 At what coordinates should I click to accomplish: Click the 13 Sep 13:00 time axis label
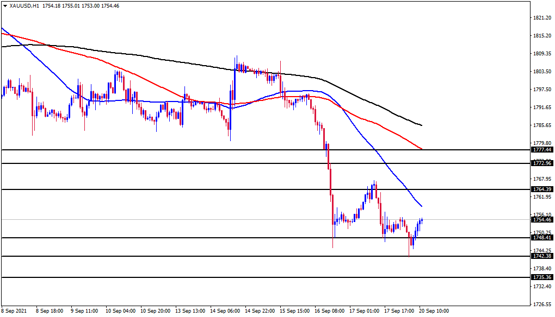coord(190,311)
